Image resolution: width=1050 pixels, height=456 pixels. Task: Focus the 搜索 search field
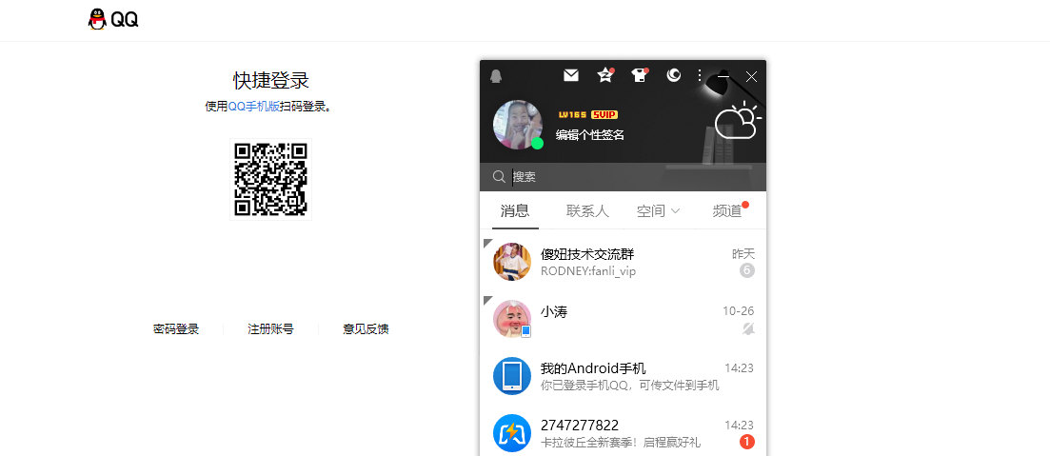623,177
